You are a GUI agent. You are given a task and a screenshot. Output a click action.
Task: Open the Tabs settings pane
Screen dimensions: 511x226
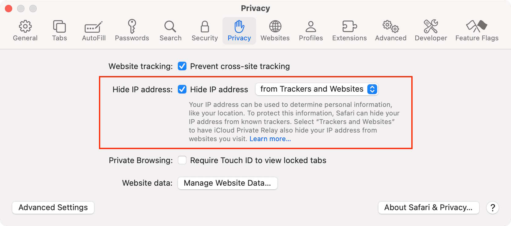tap(59, 30)
